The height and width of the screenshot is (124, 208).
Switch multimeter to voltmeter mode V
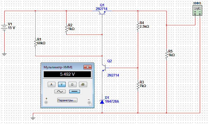pyautogui.click(x=62, y=84)
